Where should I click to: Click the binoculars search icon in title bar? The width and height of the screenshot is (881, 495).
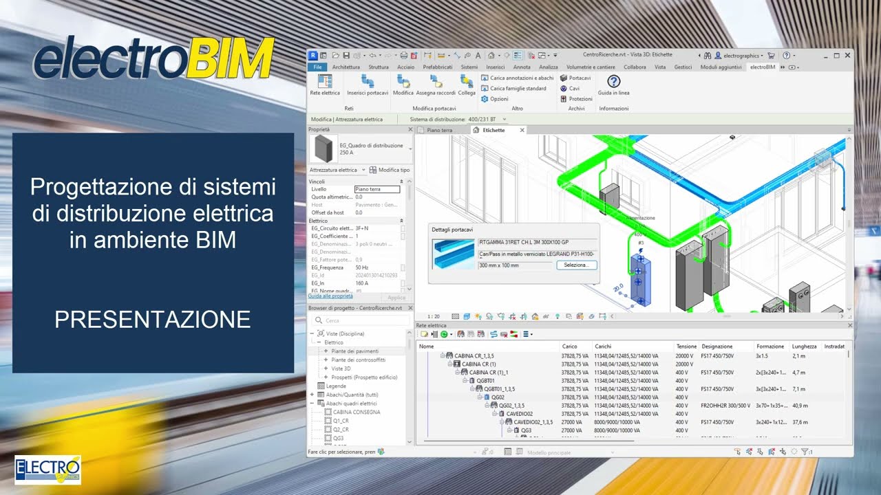[707, 55]
